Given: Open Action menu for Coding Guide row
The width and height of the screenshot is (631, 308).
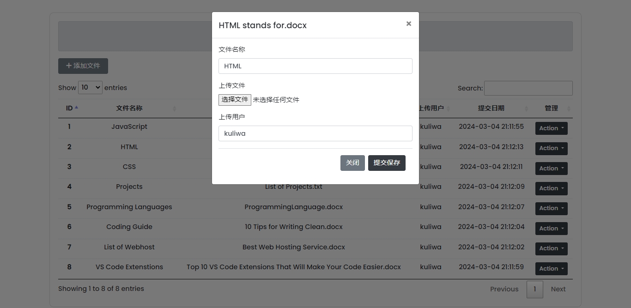Looking at the screenshot, I should (551, 229).
